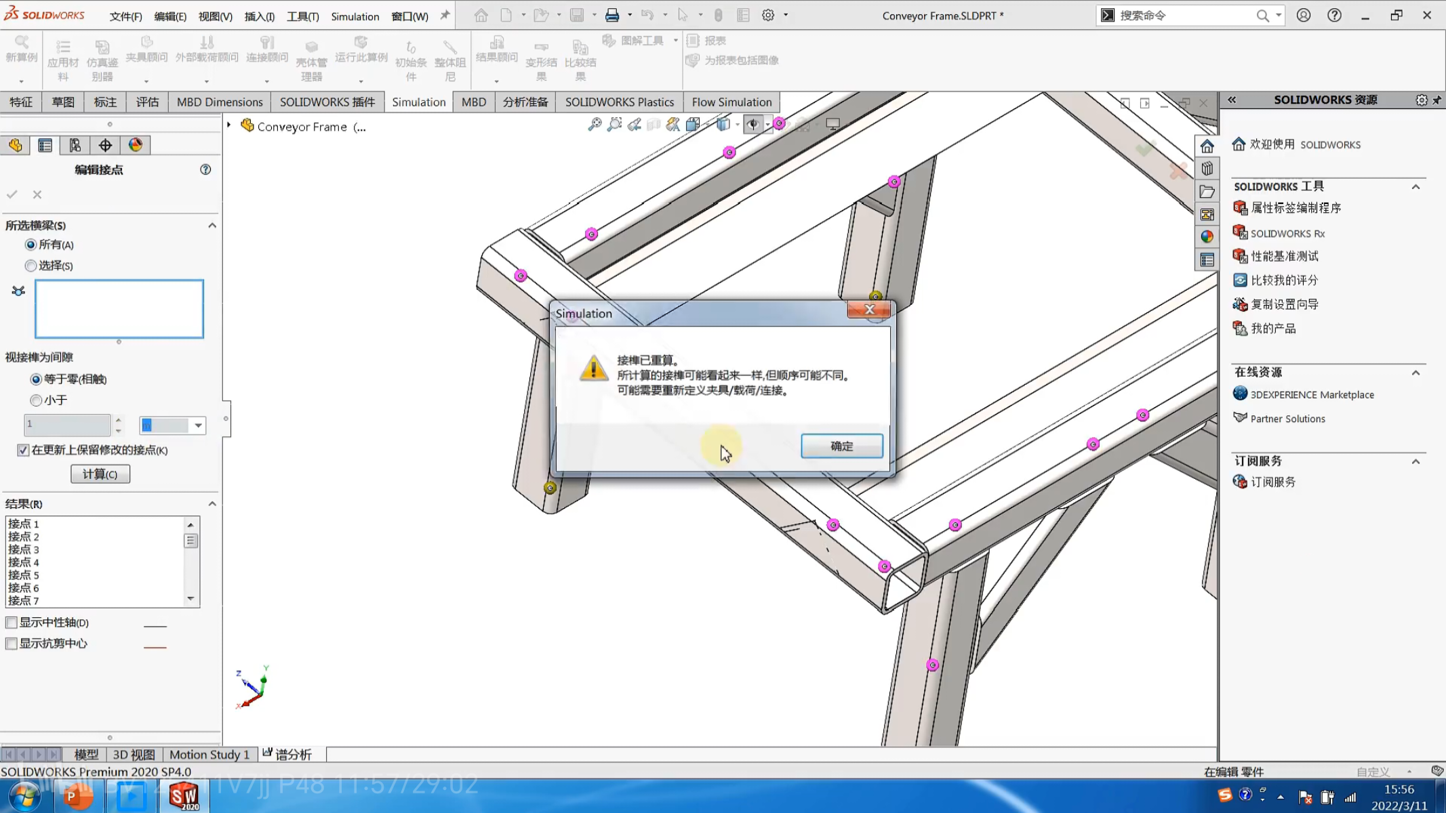Click the FeatureManager design tree tab icon
Image resolution: width=1446 pixels, height=813 pixels.
[16, 145]
